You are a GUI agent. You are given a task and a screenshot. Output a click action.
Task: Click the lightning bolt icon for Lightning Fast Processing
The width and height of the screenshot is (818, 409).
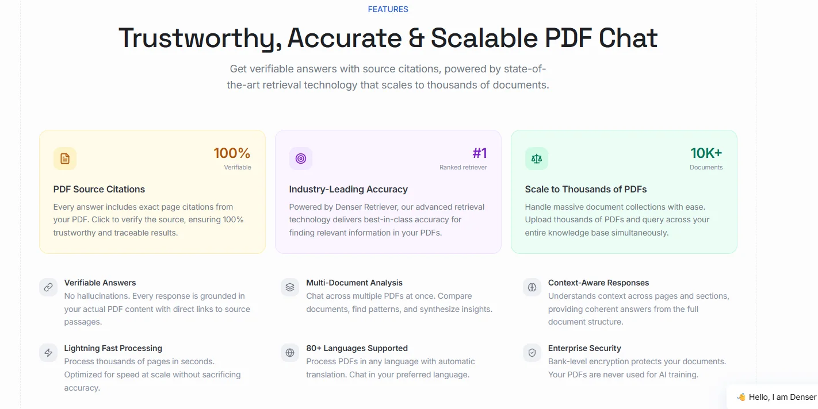click(48, 352)
